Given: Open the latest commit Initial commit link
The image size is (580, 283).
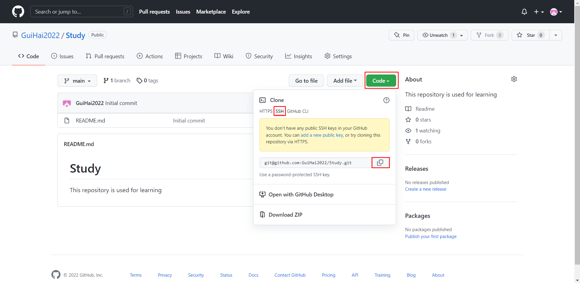Looking at the screenshot, I should (x=121, y=103).
